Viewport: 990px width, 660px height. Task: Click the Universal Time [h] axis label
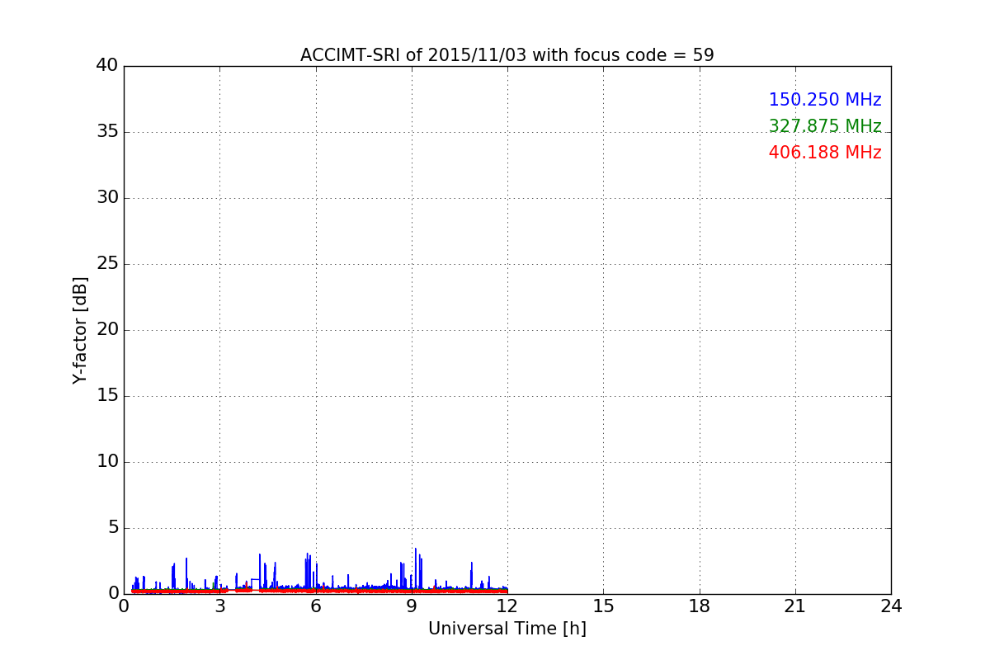click(x=507, y=629)
